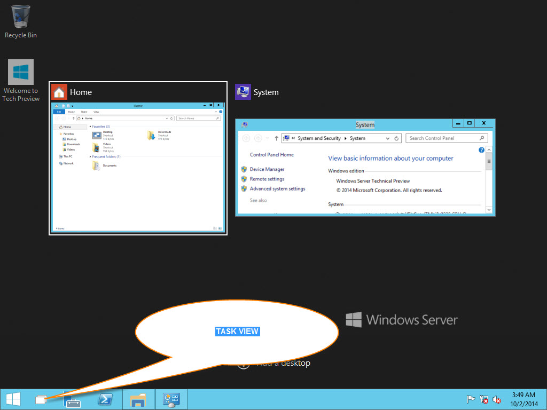This screenshot has width=547, height=410.
Task: Toggle the Task View taskbar button
Action: [x=41, y=399]
